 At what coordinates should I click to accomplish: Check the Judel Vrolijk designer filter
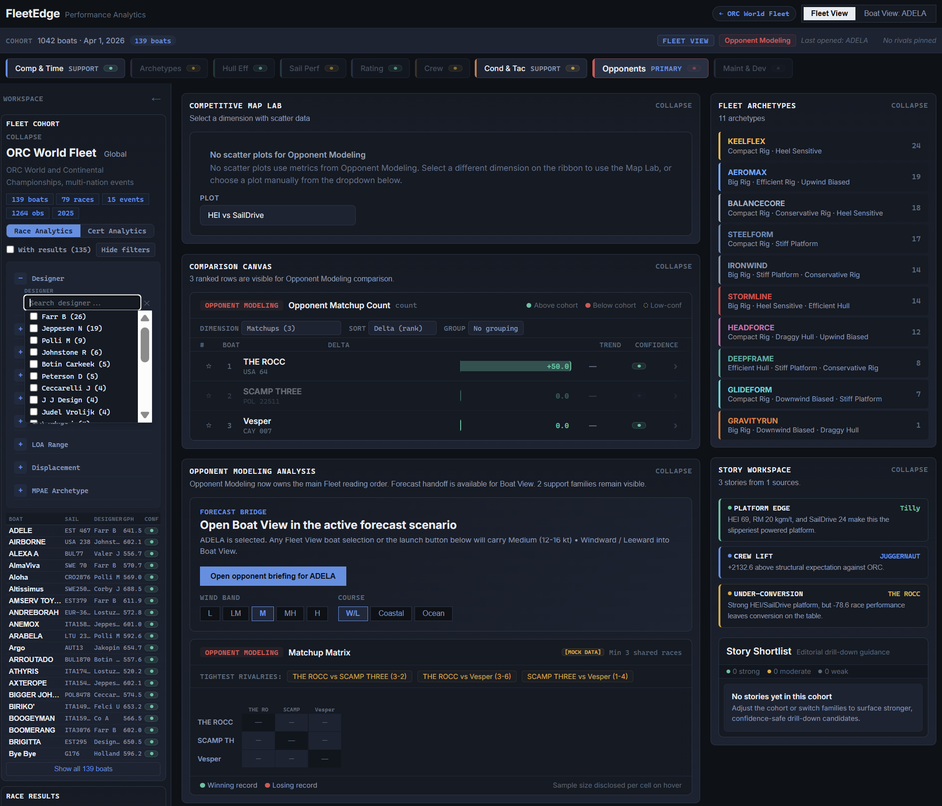pos(34,412)
